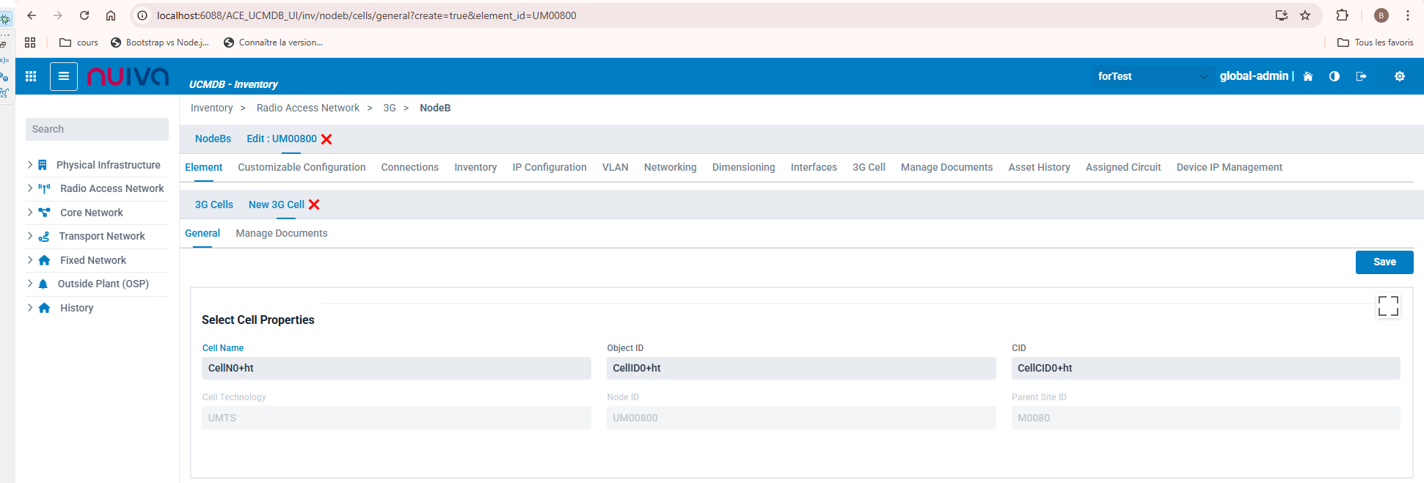
Task: Go to Radio Access Network breadcrumb link
Action: [307, 108]
